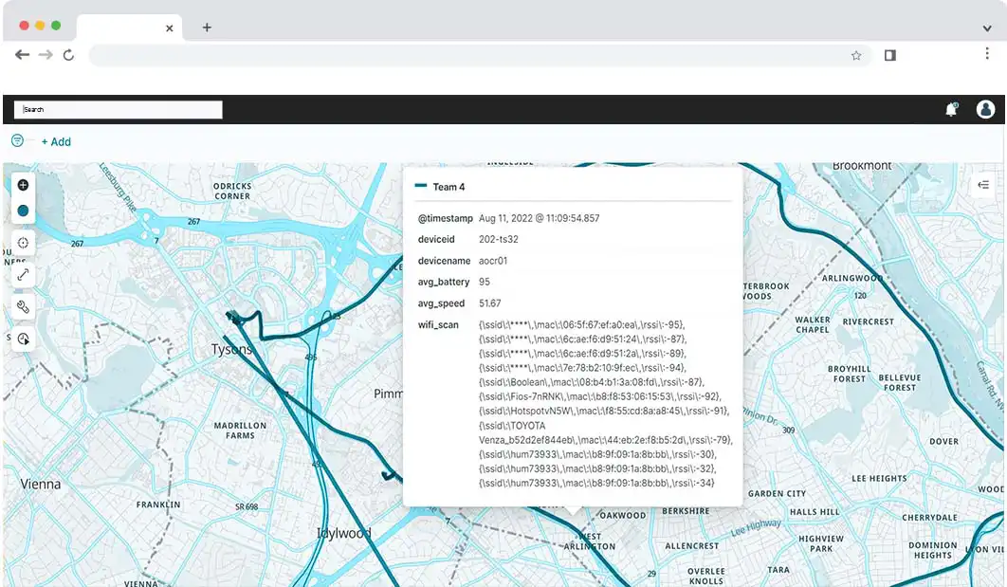Open a new browser tab
The image size is (1007, 587).
pyautogui.click(x=207, y=28)
